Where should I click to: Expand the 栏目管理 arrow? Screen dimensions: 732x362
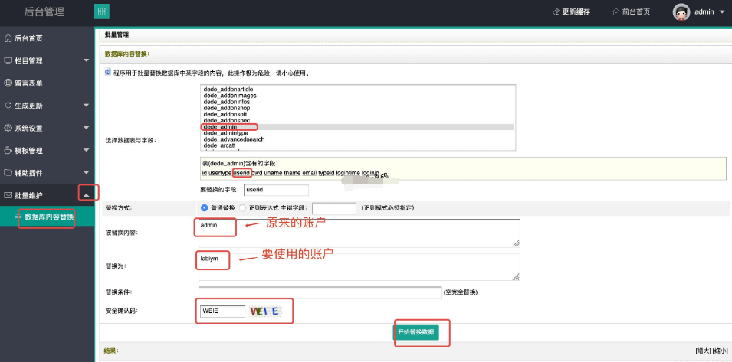coord(86,60)
